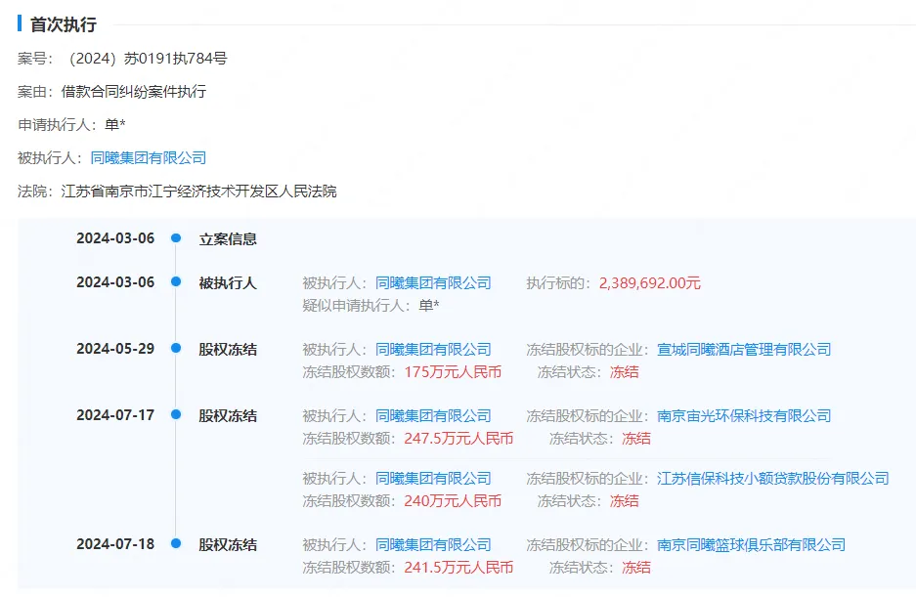Open 南京宙光环保科技有限公司 company link
The width and height of the screenshot is (916, 597).
tap(744, 416)
